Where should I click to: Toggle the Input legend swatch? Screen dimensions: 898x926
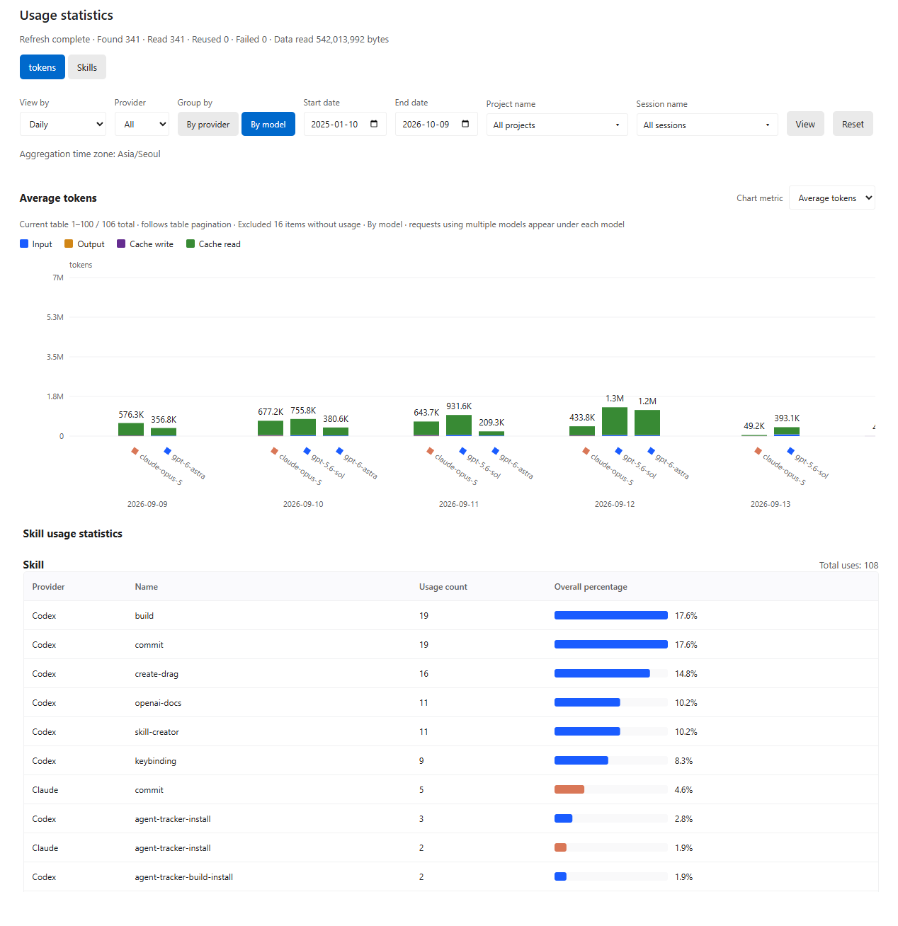click(24, 244)
